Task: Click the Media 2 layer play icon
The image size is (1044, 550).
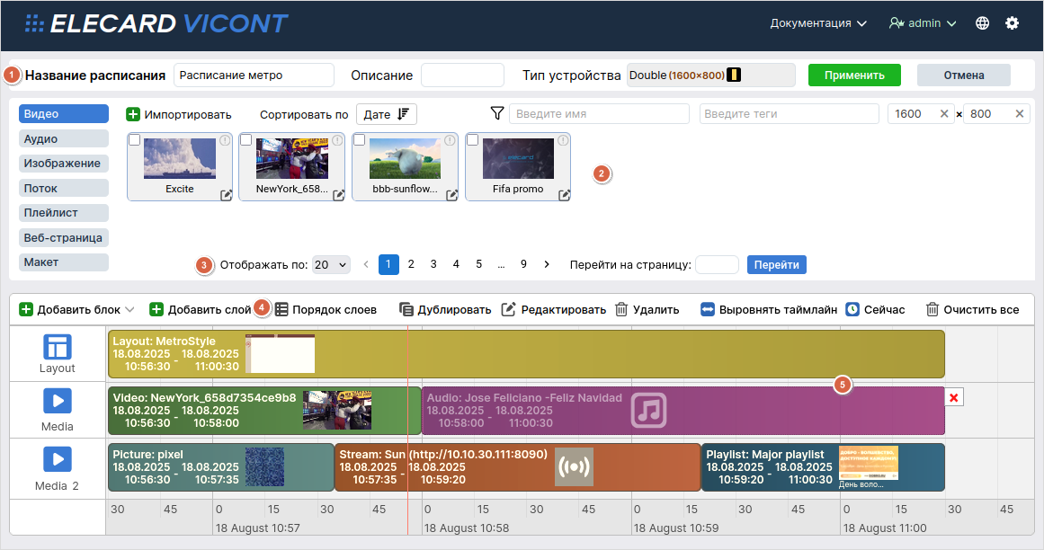Action: pyautogui.click(x=58, y=459)
